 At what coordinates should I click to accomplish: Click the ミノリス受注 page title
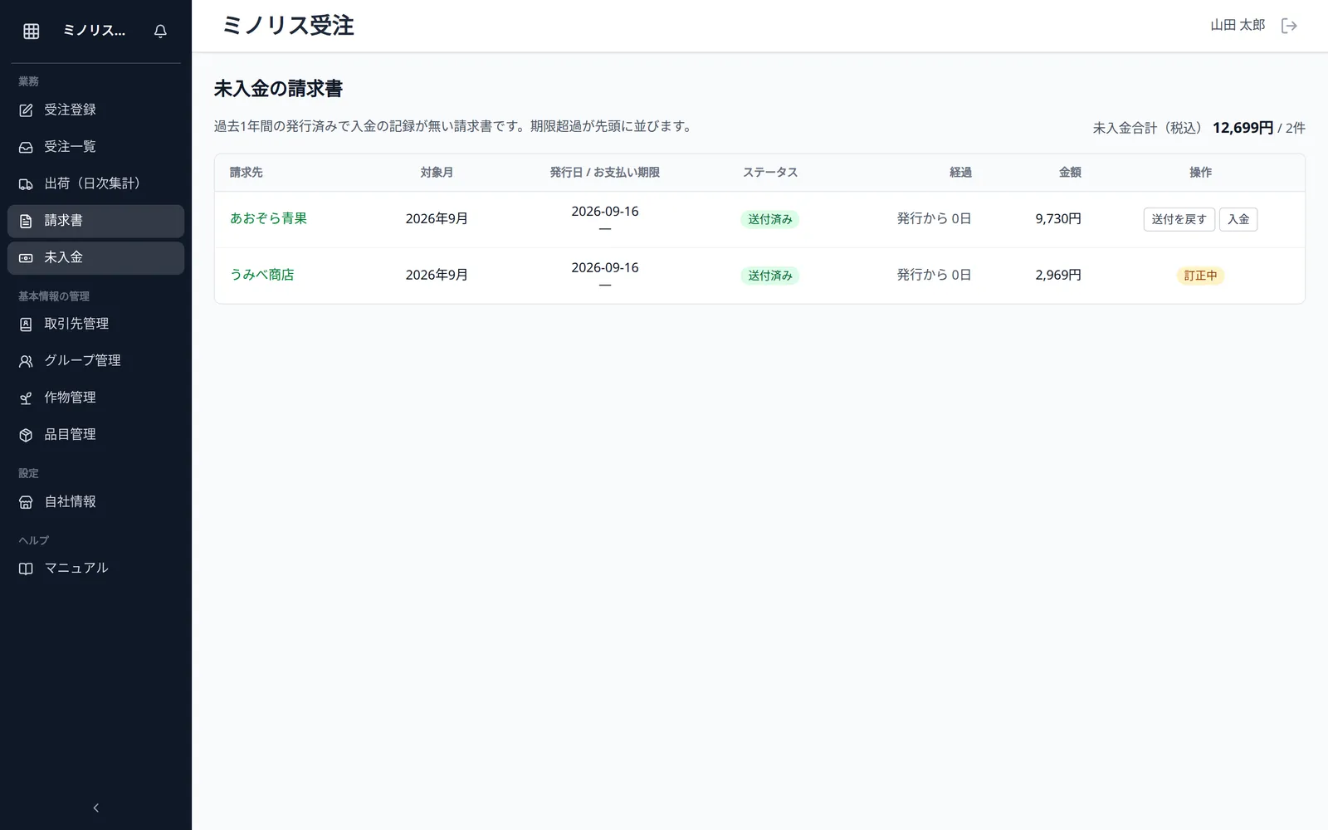[288, 26]
